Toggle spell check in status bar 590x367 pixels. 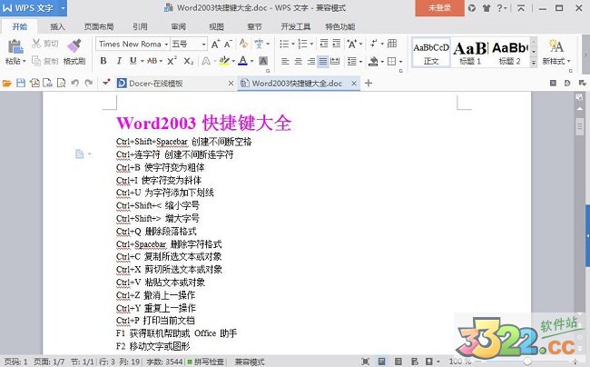coord(205,362)
